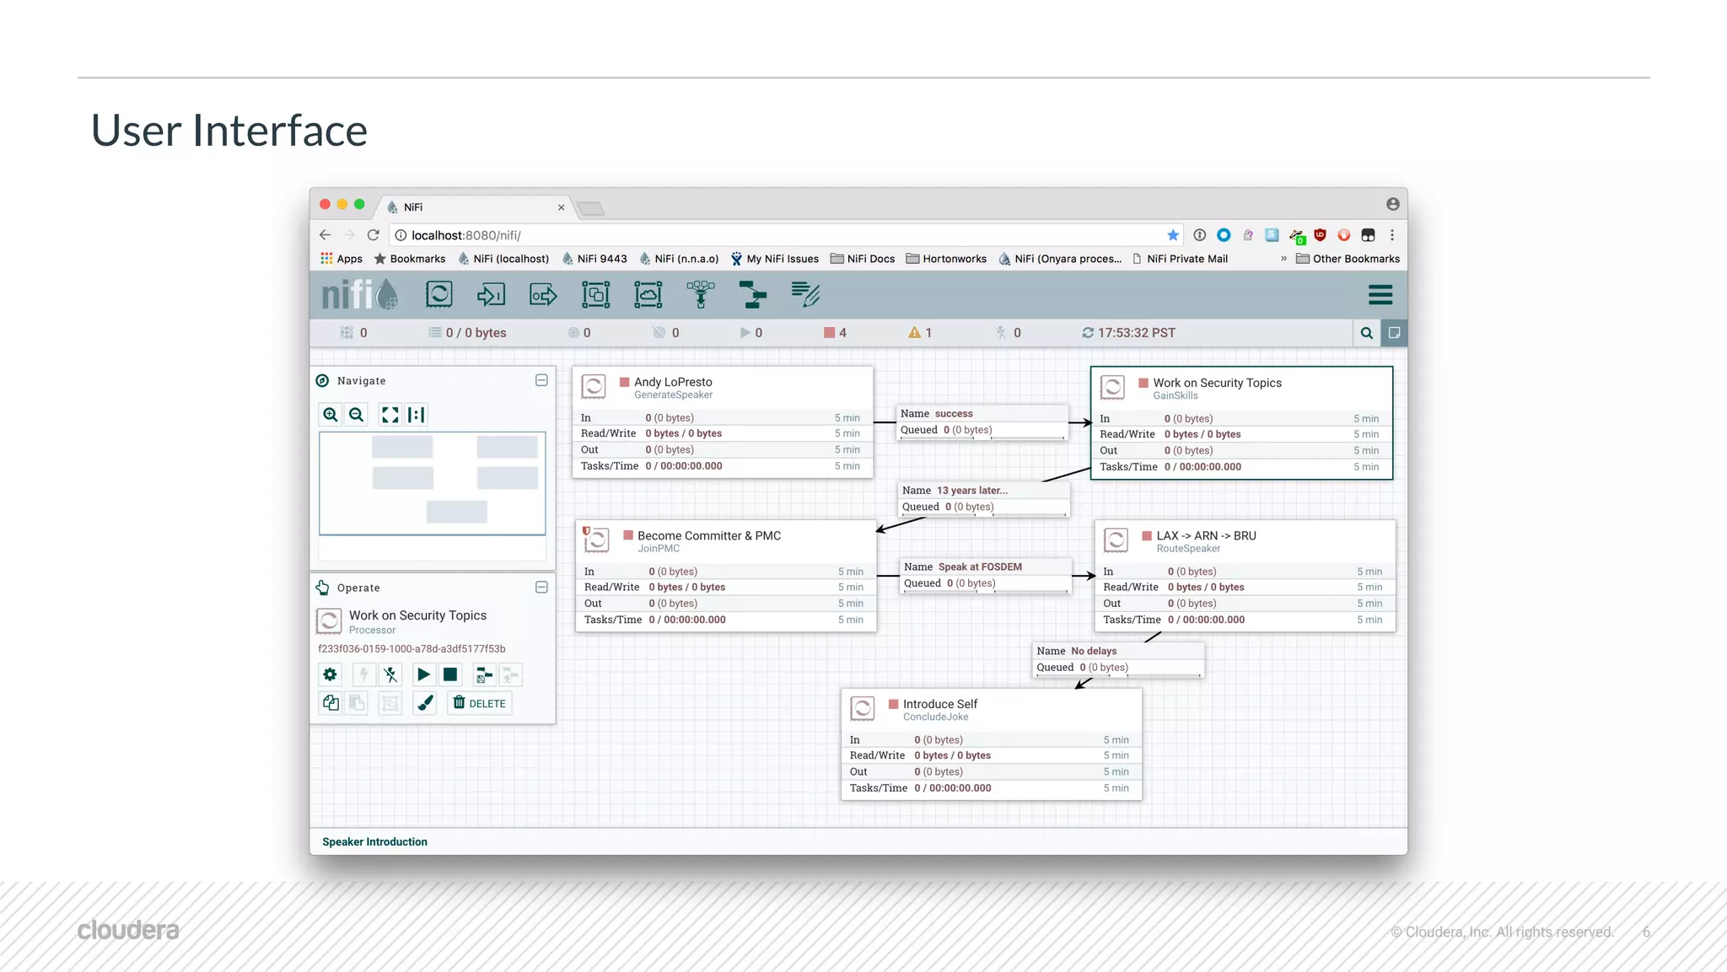The height and width of the screenshot is (972, 1727).
Task: Select the Introduce Self processor
Action: 992,744
